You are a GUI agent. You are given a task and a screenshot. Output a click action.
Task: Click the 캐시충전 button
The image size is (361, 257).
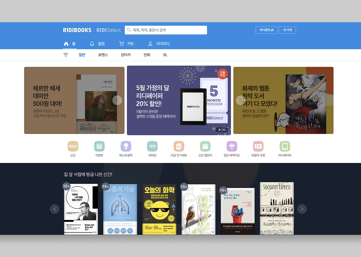click(x=267, y=30)
